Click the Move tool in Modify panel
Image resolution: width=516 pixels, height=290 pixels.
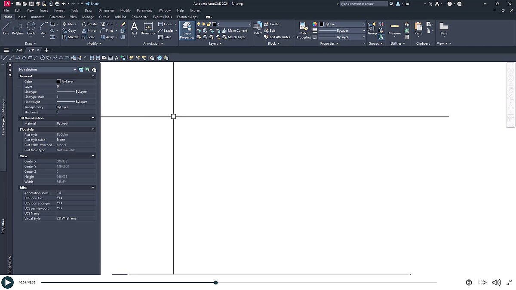(70, 24)
